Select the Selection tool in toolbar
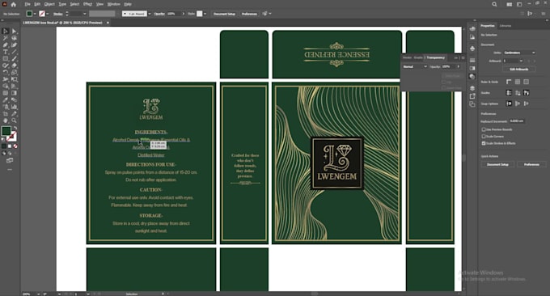Viewport: 550px width, 296px height. [6, 32]
